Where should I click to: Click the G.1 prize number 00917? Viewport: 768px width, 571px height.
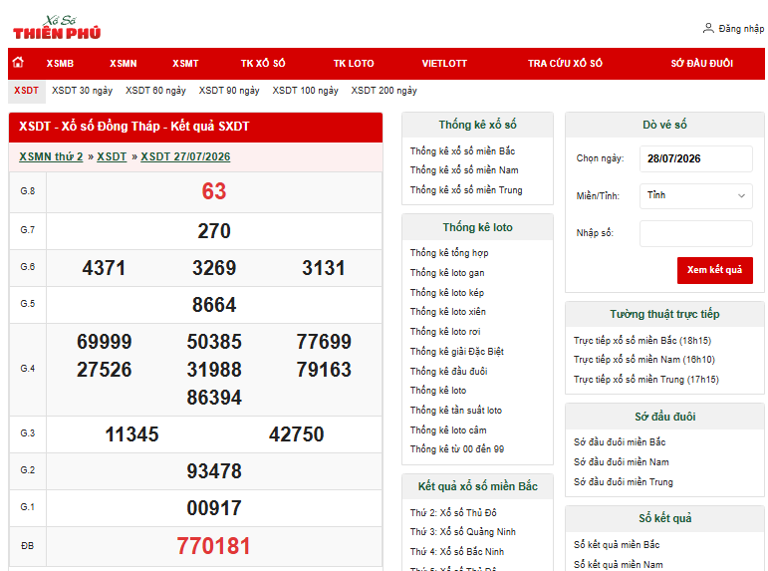(x=214, y=508)
